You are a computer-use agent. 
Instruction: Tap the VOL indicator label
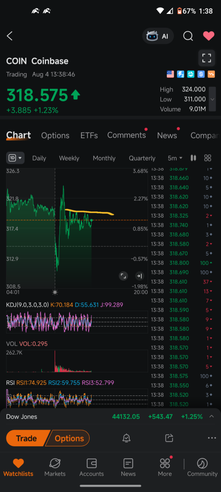click(x=12, y=344)
